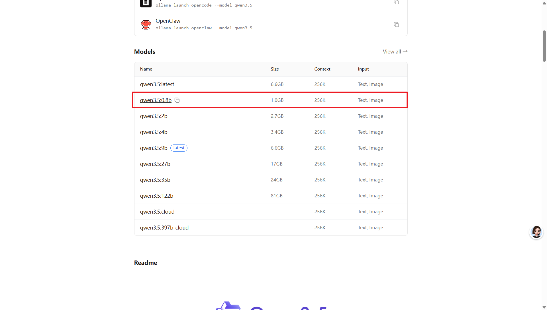Select the 3.4GB size value

(x=277, y=132)
